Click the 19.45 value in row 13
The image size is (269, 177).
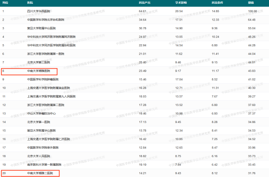[143, 113]
